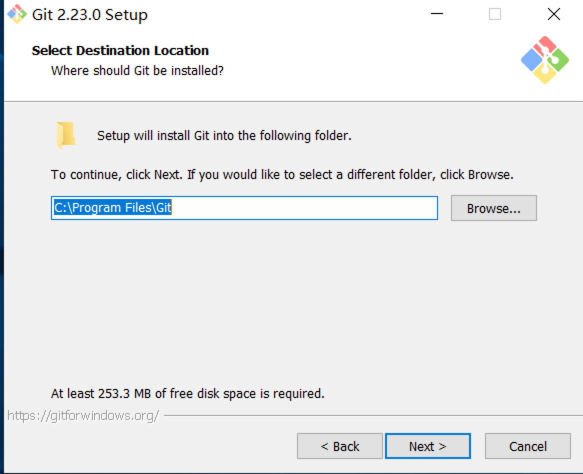Cancel the Git installation
Viewport: 583px width, 474px height.
[x=527, y=446]
